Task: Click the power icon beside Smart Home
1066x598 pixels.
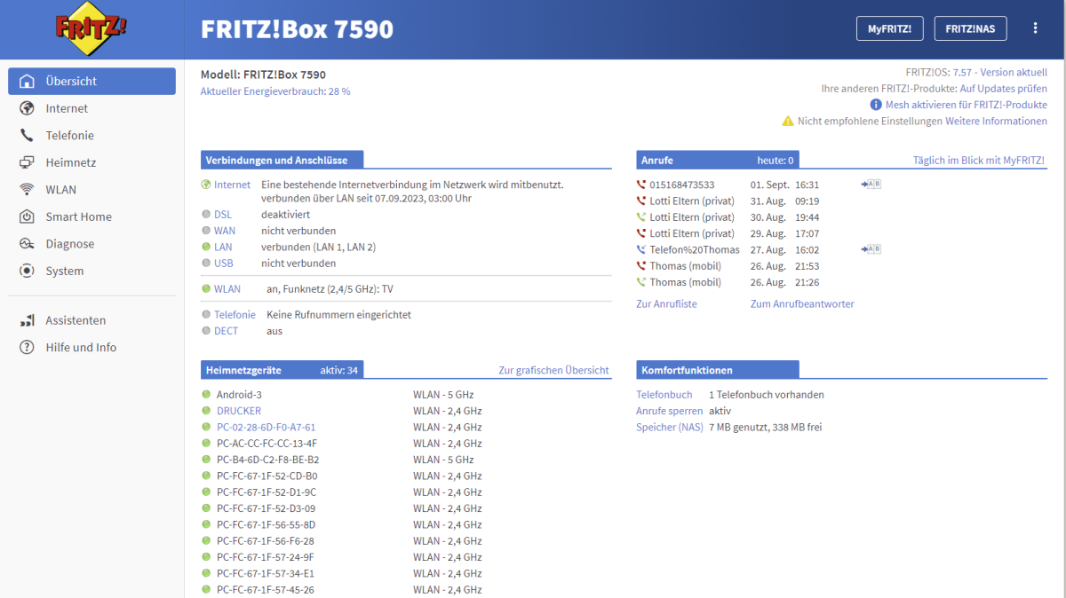Action: pyautogui.click(x=27, y=216)
